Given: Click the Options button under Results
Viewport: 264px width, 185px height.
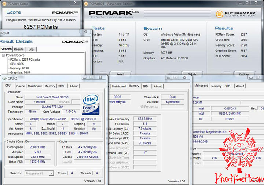Looking at the screenshot, I should [x=244, y=73].
